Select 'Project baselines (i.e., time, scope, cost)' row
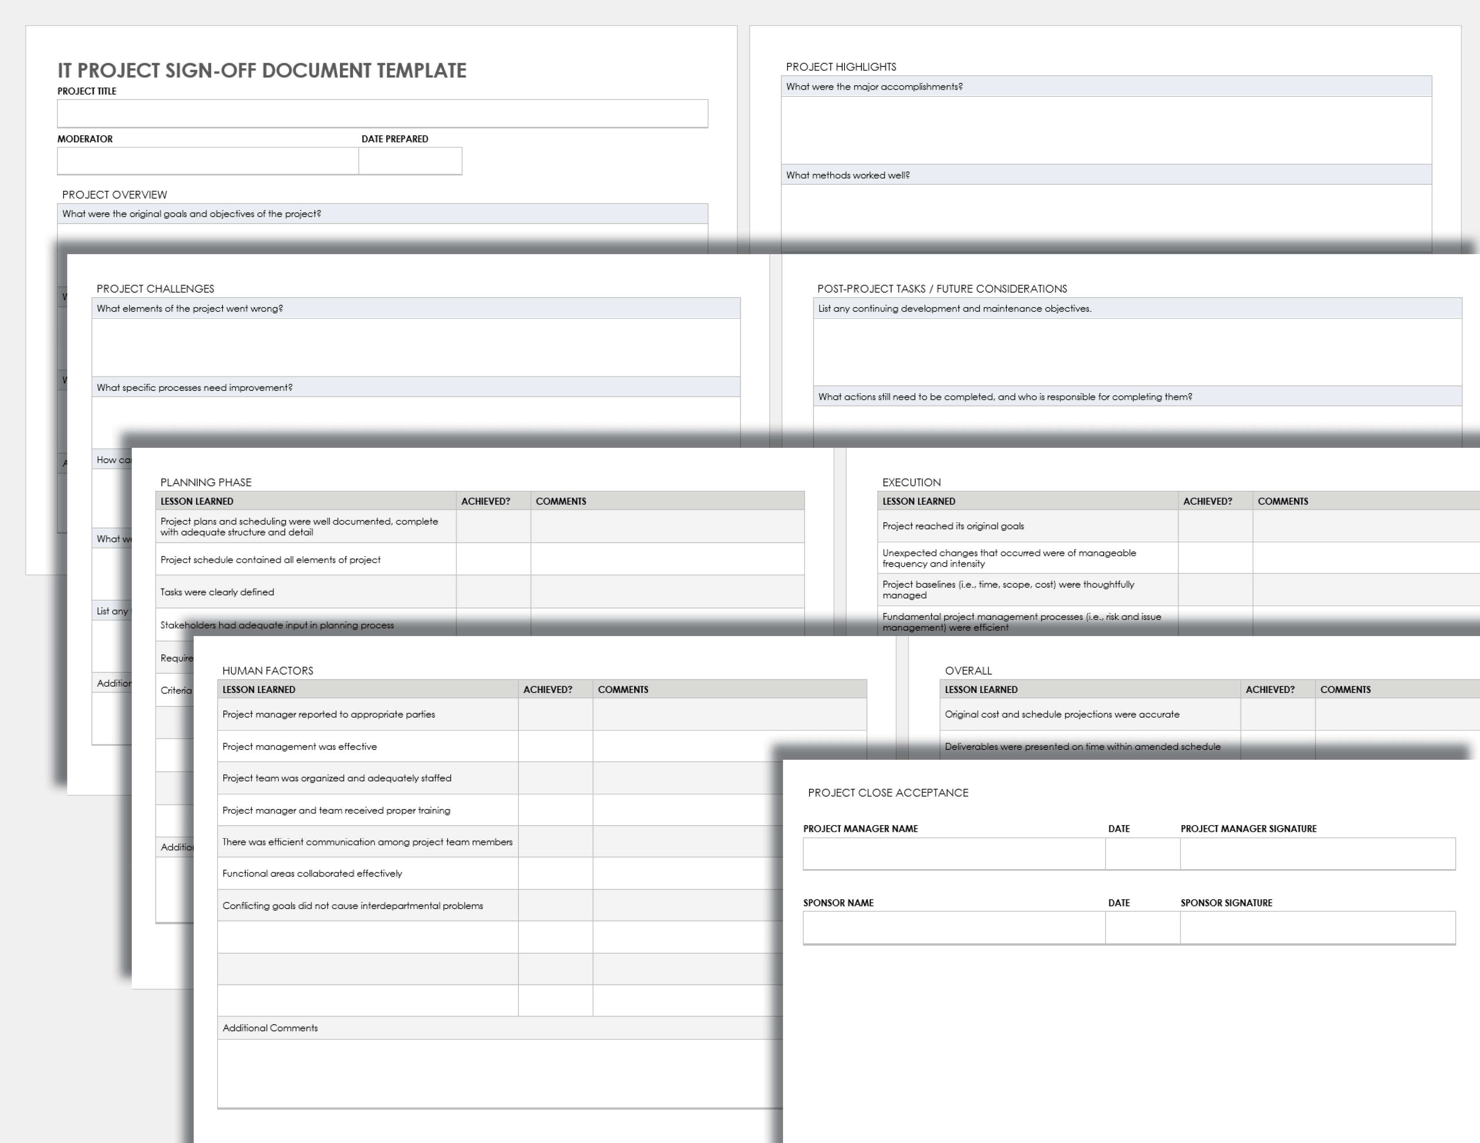Viewport: 1480px width, 1143px height. 1179,590
